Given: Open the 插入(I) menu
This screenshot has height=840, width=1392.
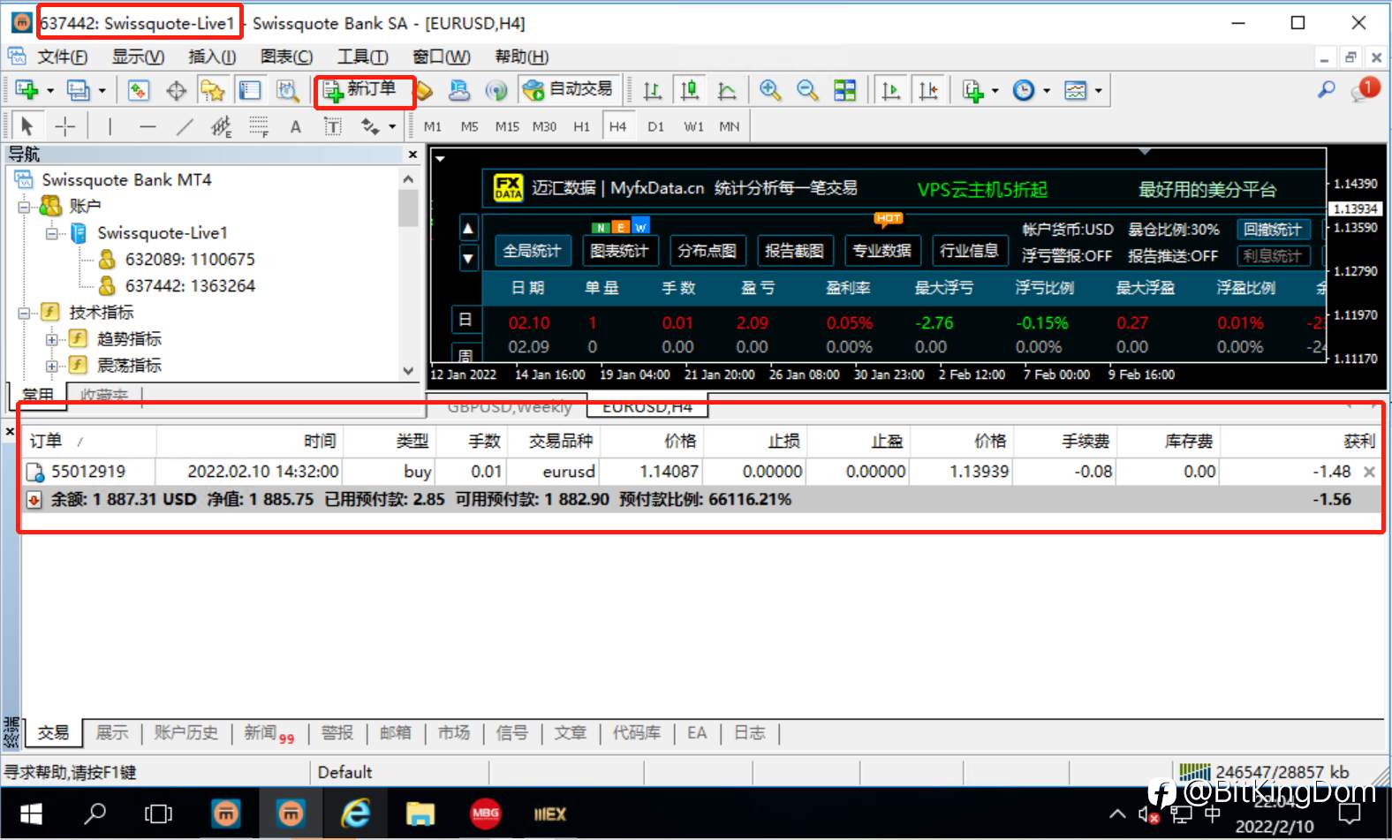Looking at the screenshot, I should (x=212, y=57).
